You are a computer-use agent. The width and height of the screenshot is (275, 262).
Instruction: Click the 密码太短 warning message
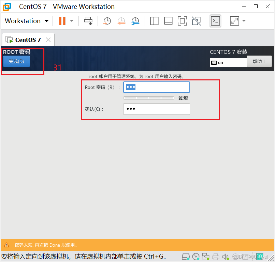tap(46, 245)
